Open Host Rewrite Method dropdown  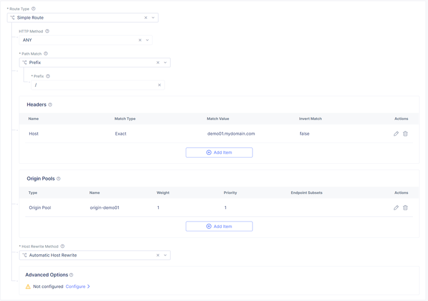(x=165, y=255)
